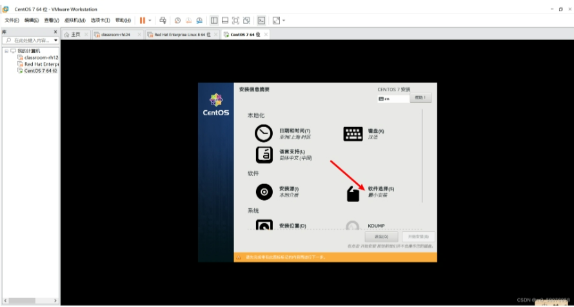Click the library scrollbar left arrow
The height and width of the screenshot is (307, 574).
tap(5, 301)
